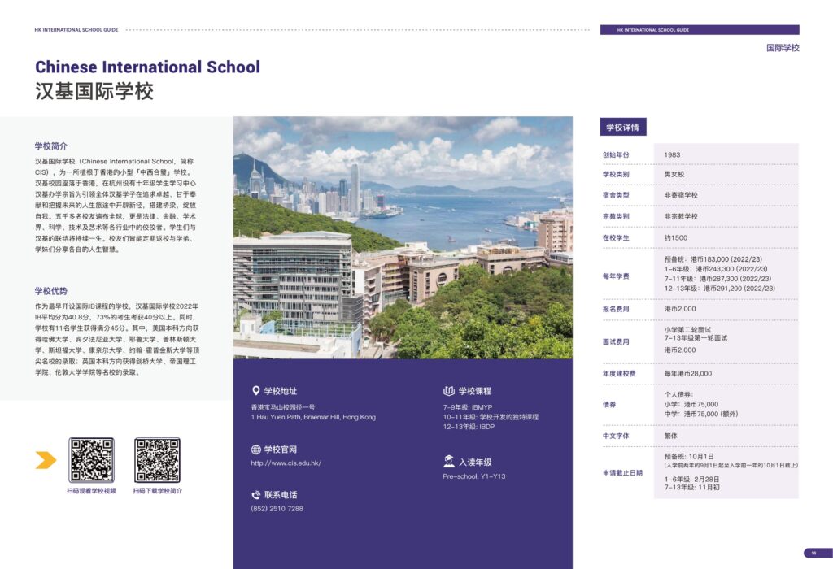
Task: Click the 国际学校 label at top right
Action: (x=783, y=48)
